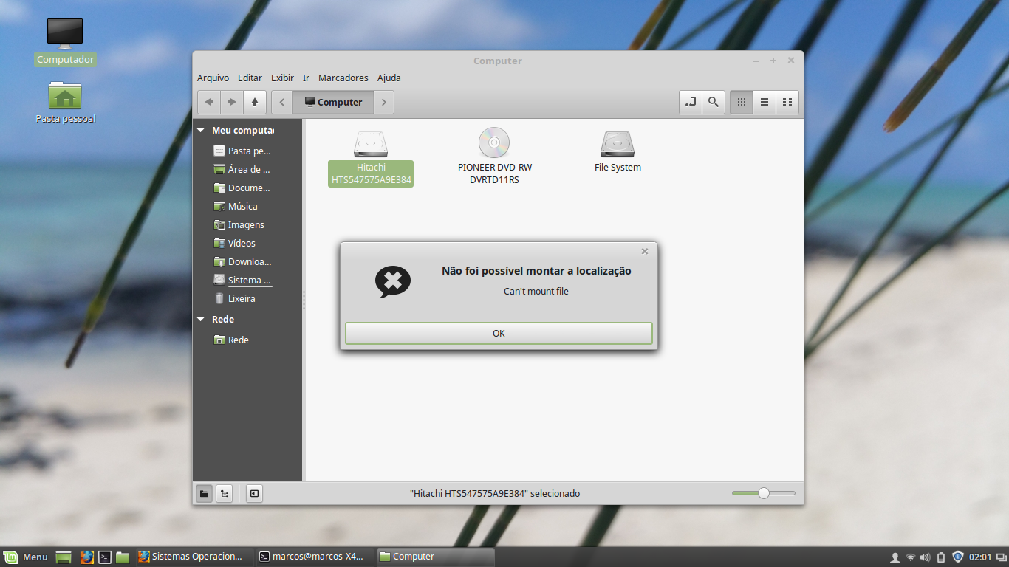Open the window list icon in the panel
The height and width of the screenshot is (567, 1009).
pos(1000,557)
